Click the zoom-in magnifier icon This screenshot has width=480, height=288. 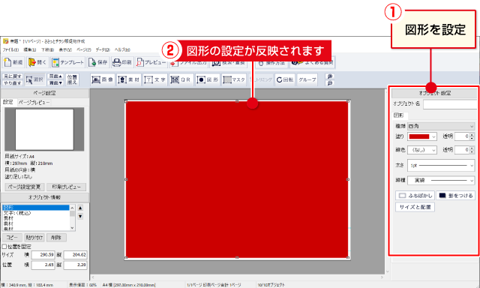pyautogui.click(x=330, y=76)
